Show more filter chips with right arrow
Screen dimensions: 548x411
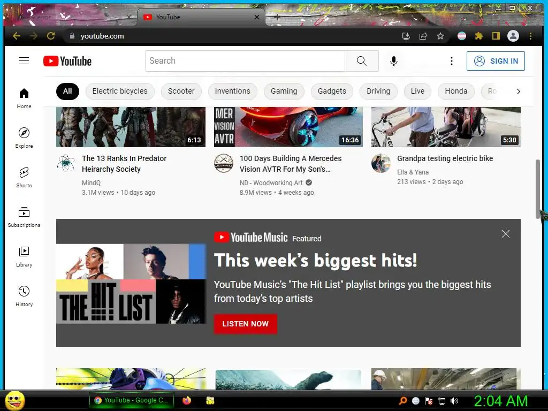[x=518, y=91]
